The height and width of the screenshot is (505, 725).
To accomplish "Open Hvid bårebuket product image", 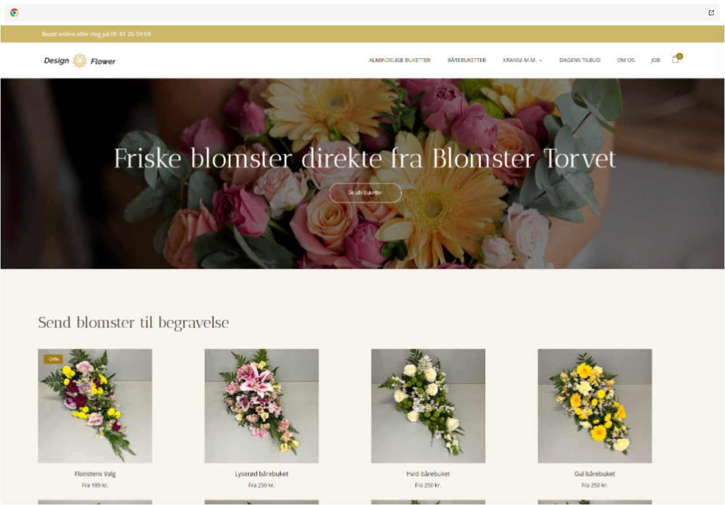I will [x=428, y=406].
